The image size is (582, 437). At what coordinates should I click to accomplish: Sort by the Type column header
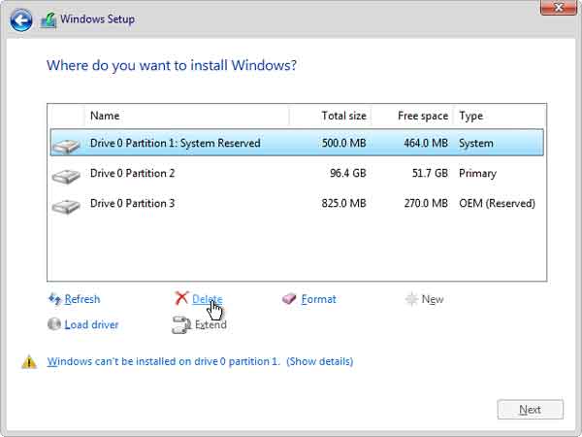pos(500,116)
